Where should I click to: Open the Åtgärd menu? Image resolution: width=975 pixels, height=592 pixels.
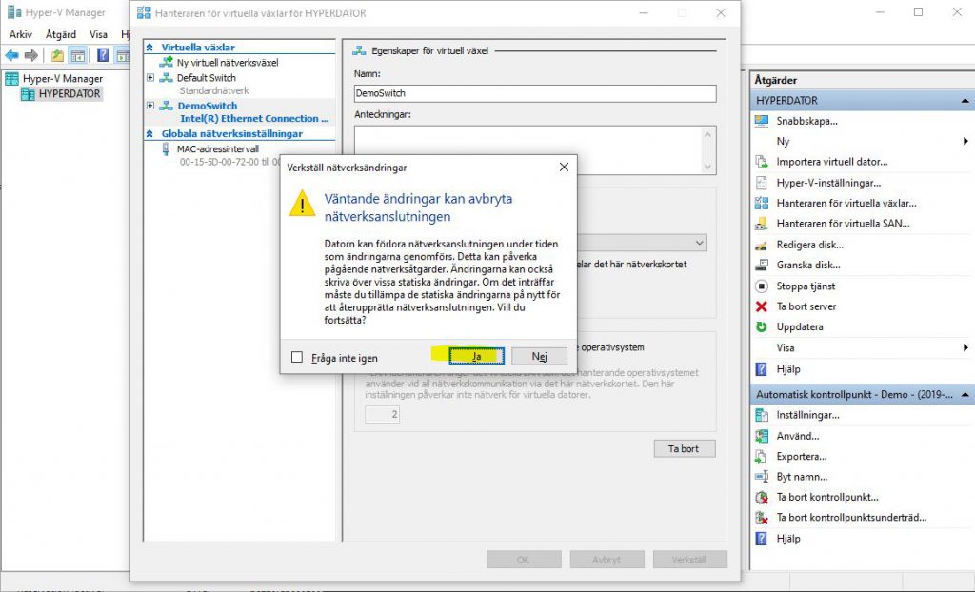61,35
